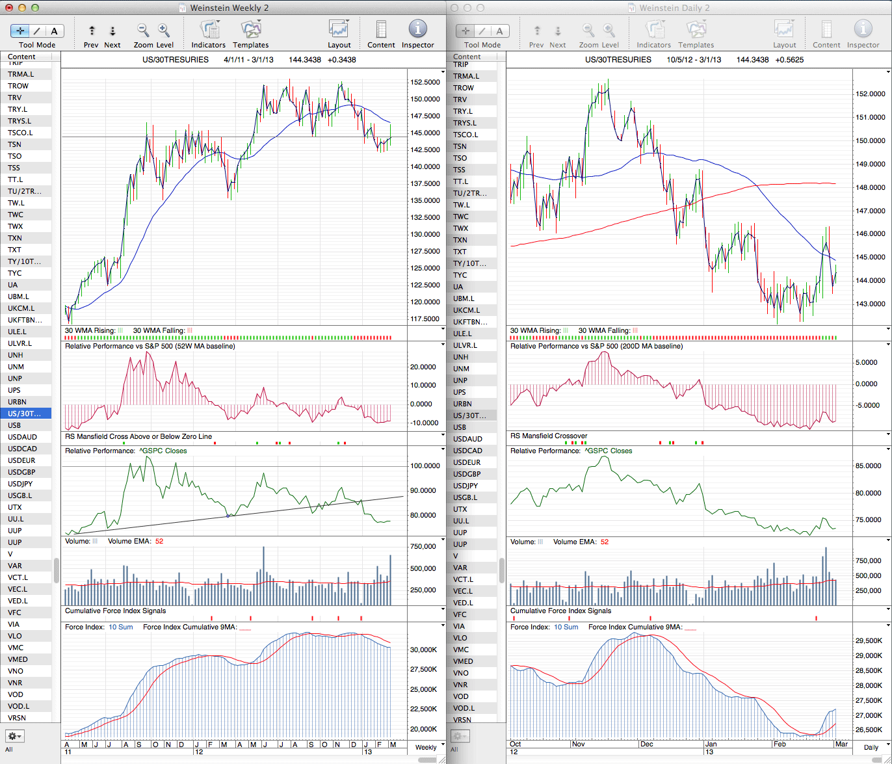Viewport: 892px width, 764px height.
Task: Choose UPS in the Daily window symbol list
Action: point(460,392)
